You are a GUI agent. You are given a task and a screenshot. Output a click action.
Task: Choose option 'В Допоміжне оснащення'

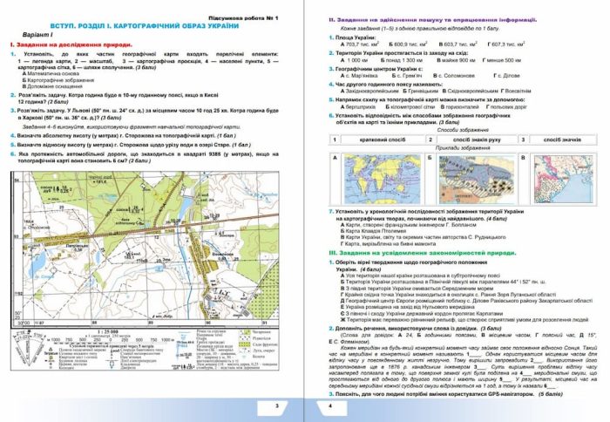tap(52, 86)
